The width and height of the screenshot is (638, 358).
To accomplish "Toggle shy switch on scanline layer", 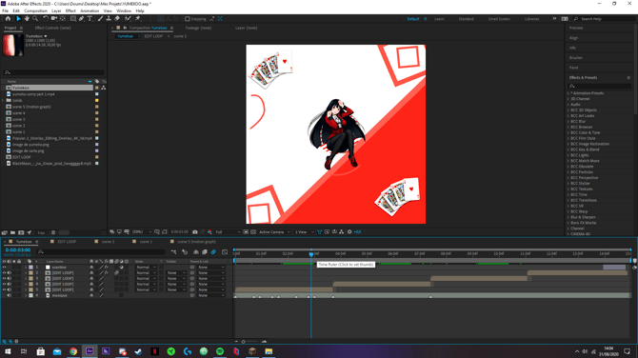I will click(x=91, y=268).
